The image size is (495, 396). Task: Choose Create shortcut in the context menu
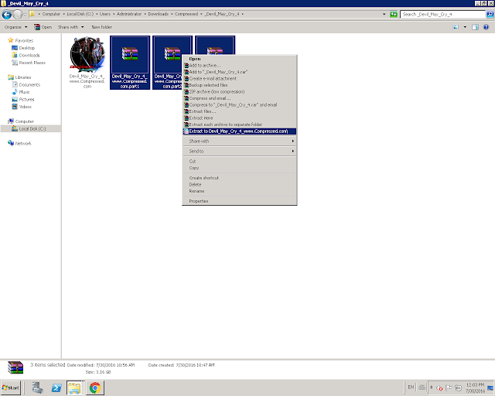click(x=239, y=178)
